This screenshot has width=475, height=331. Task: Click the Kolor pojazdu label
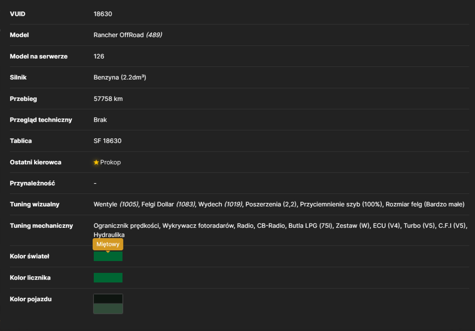point(30,299)
